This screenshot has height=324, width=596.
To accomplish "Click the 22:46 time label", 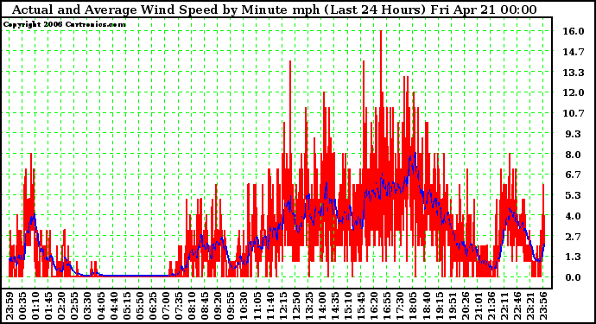I will (x=517, y=306).
